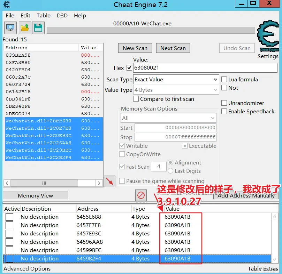
Task: Click the Memory View button
Action: [35, 196]
